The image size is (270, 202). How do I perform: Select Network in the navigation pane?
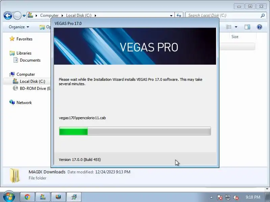[24, 103]
